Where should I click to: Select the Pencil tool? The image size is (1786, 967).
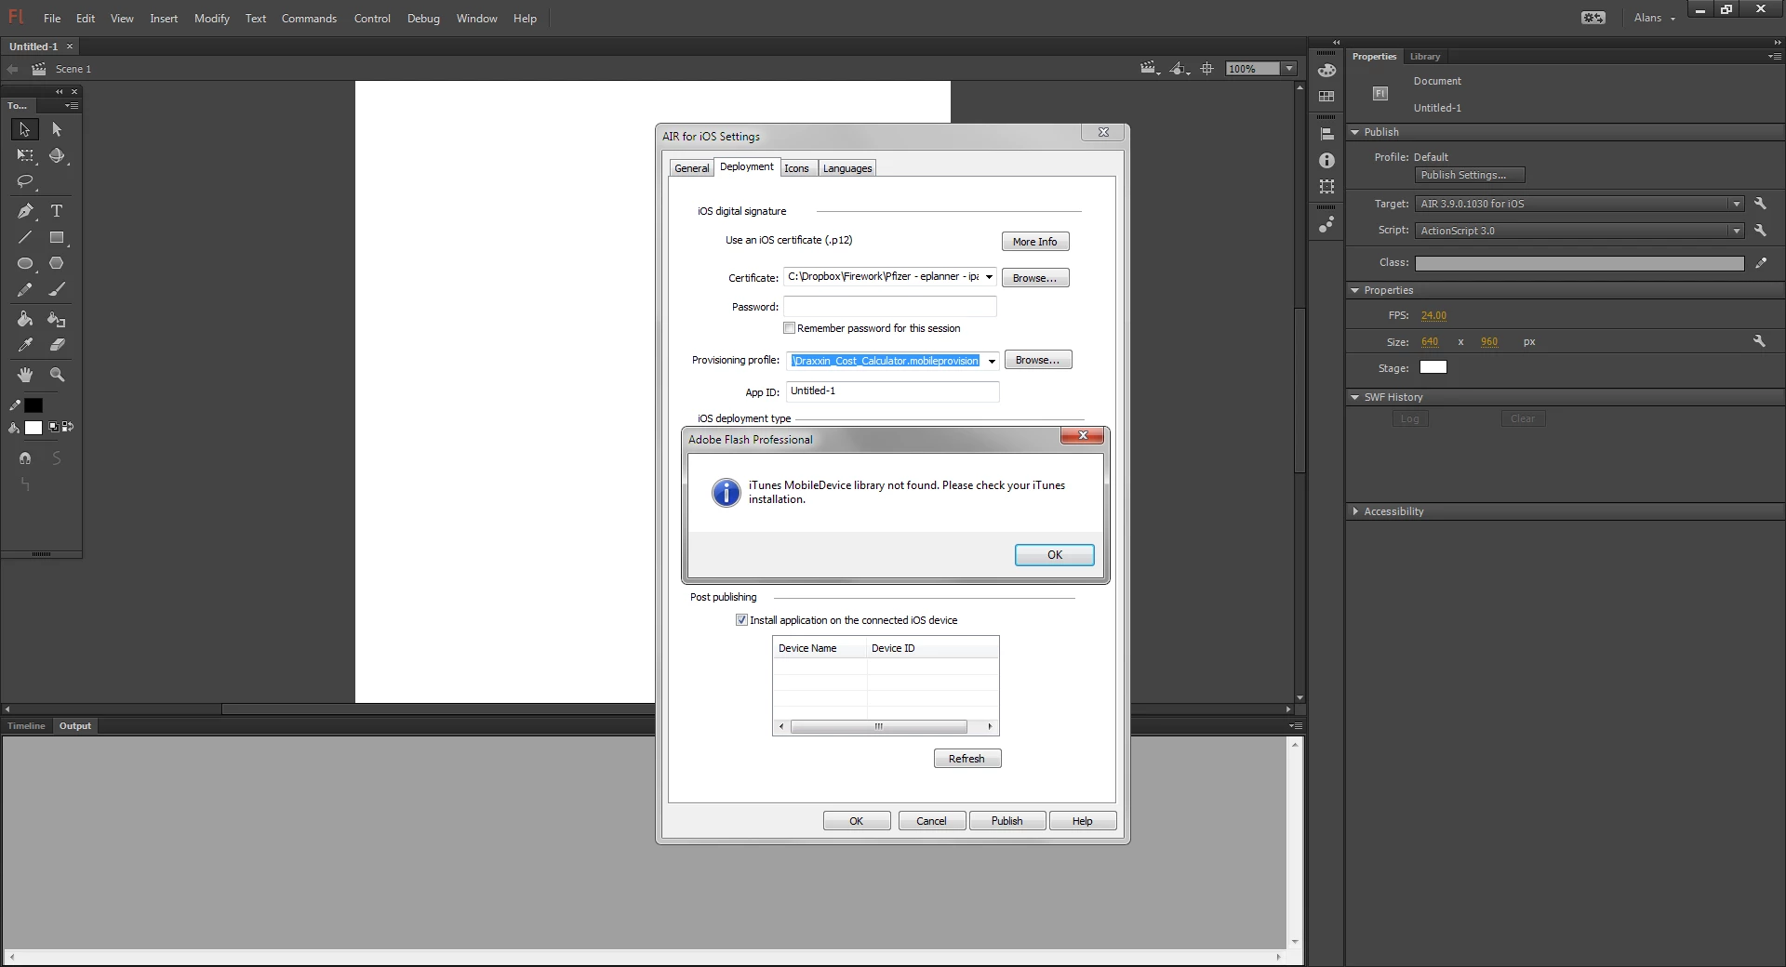click(x=25, y=289)
